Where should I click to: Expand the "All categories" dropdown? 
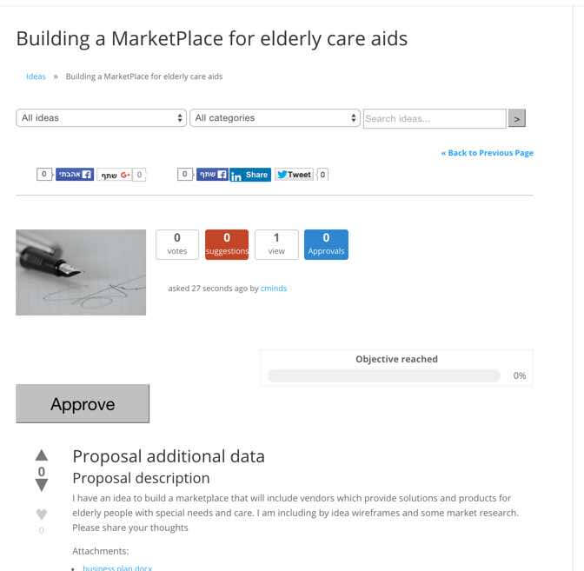275,118
